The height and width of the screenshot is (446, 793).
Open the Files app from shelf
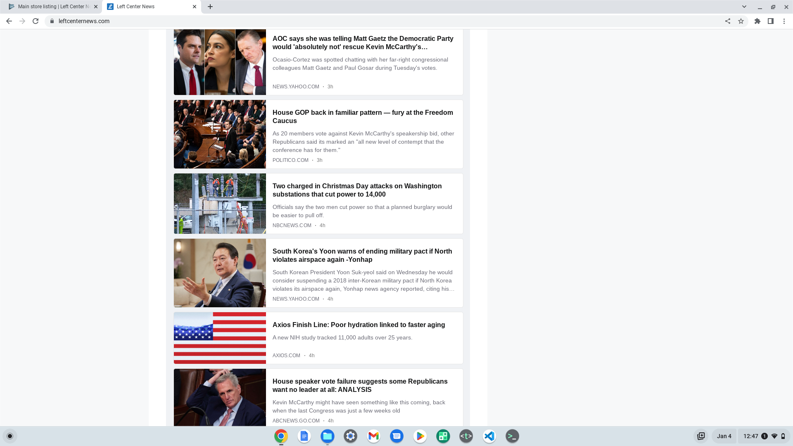[328, 436]
